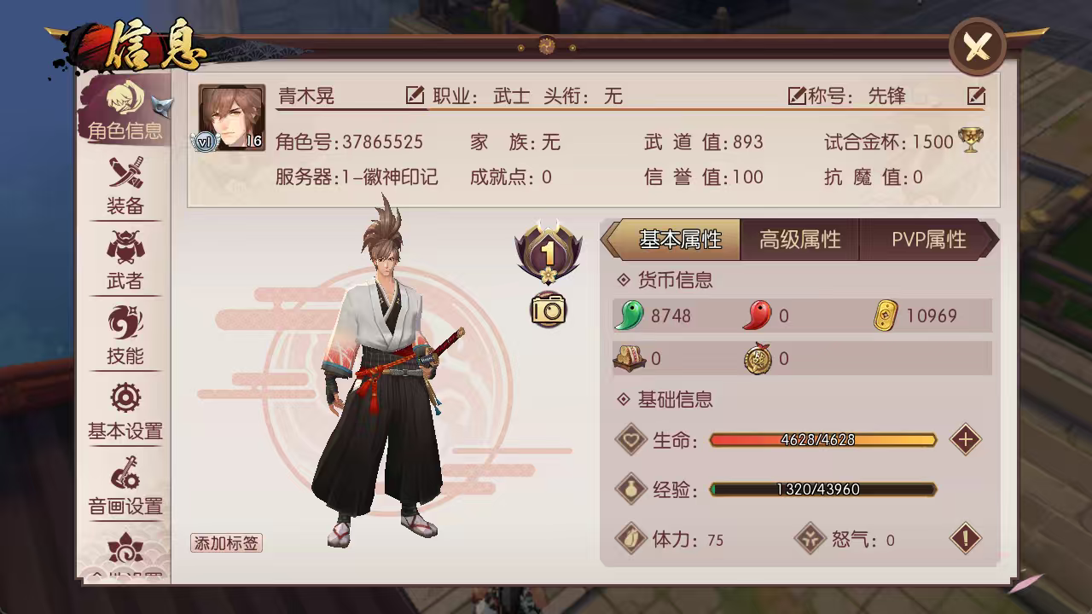This screenshot has height=614, width=1092.
Task: Edit the 头衔 title pencil icon
Action: 797,96
